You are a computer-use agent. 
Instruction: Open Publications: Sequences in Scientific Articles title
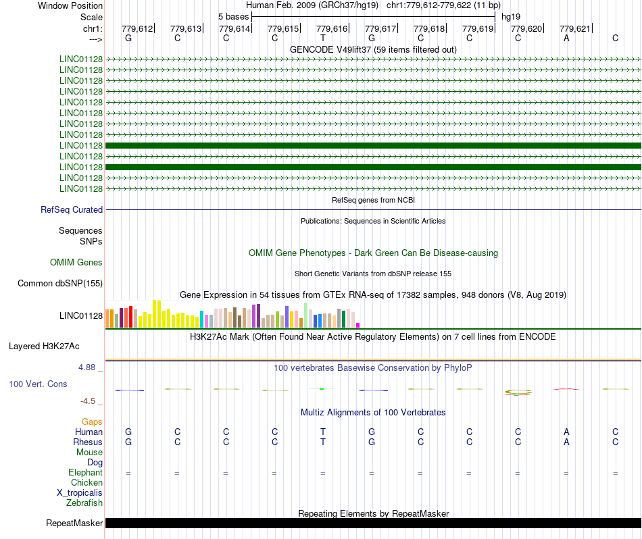pyautogui.click(x=373, y=221)
